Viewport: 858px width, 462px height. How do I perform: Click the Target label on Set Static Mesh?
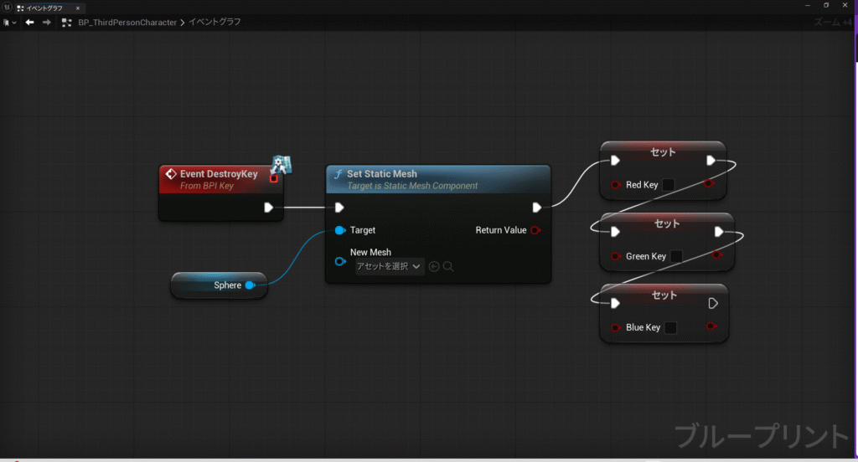coord(363,230)
